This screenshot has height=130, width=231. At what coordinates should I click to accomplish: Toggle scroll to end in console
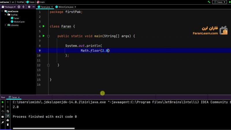[8, 116]
